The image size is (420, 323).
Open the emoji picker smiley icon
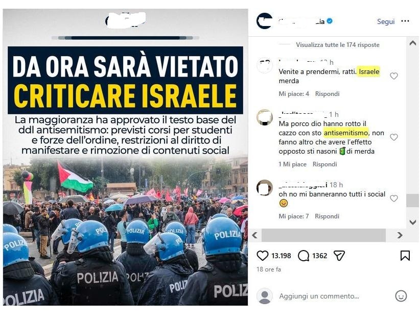coord(401,296)
